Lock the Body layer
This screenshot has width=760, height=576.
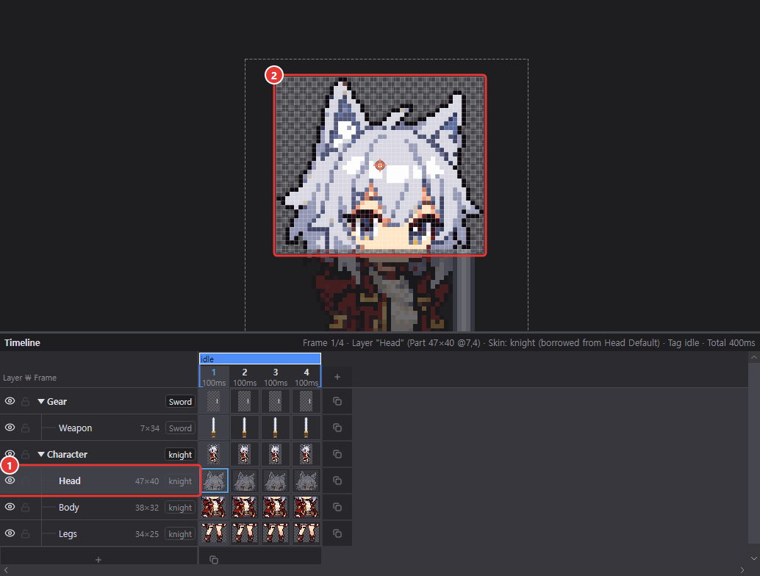click(x=25, y=507)
